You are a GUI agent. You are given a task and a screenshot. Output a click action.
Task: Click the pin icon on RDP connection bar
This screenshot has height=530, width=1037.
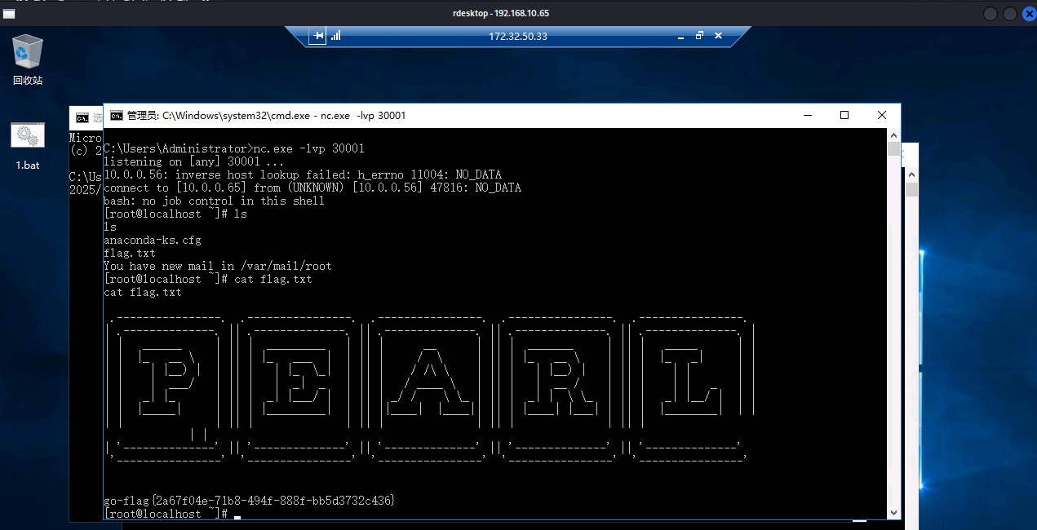click(317, 36)
